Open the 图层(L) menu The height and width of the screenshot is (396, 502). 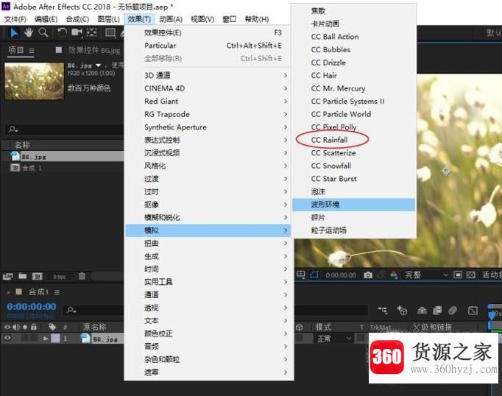point(108,19)
